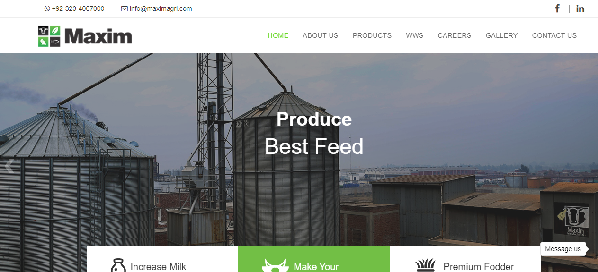Image resolution: width=598 pixels, height=272 pixels.
Task: Open the GALLERY page
Action: pyautogui.click(x=502, y=35)
